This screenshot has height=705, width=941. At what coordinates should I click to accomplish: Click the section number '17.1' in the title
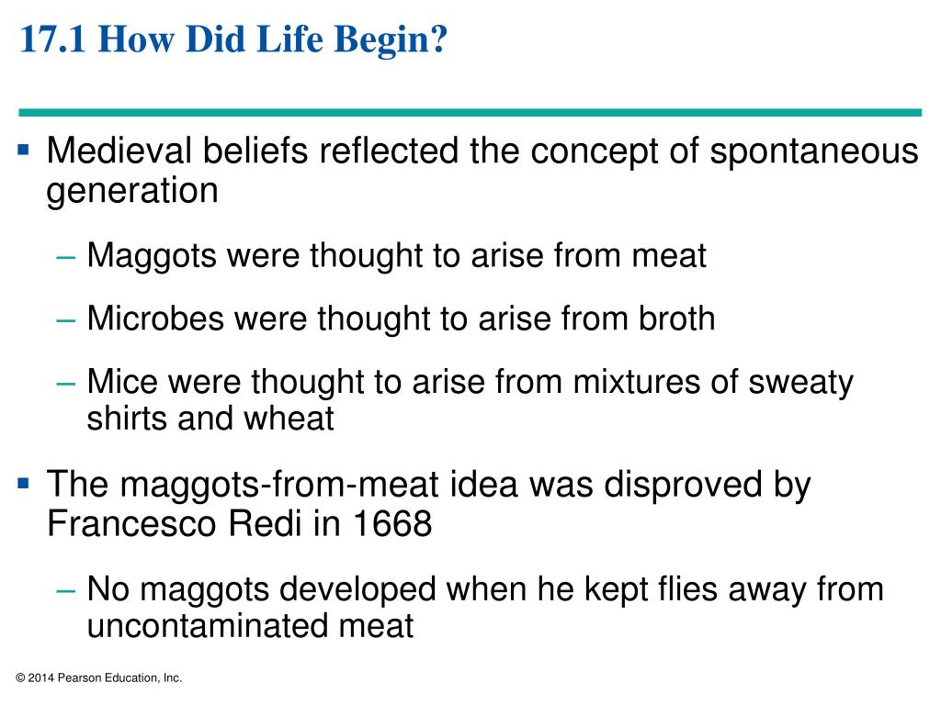[x=52, y=39]
